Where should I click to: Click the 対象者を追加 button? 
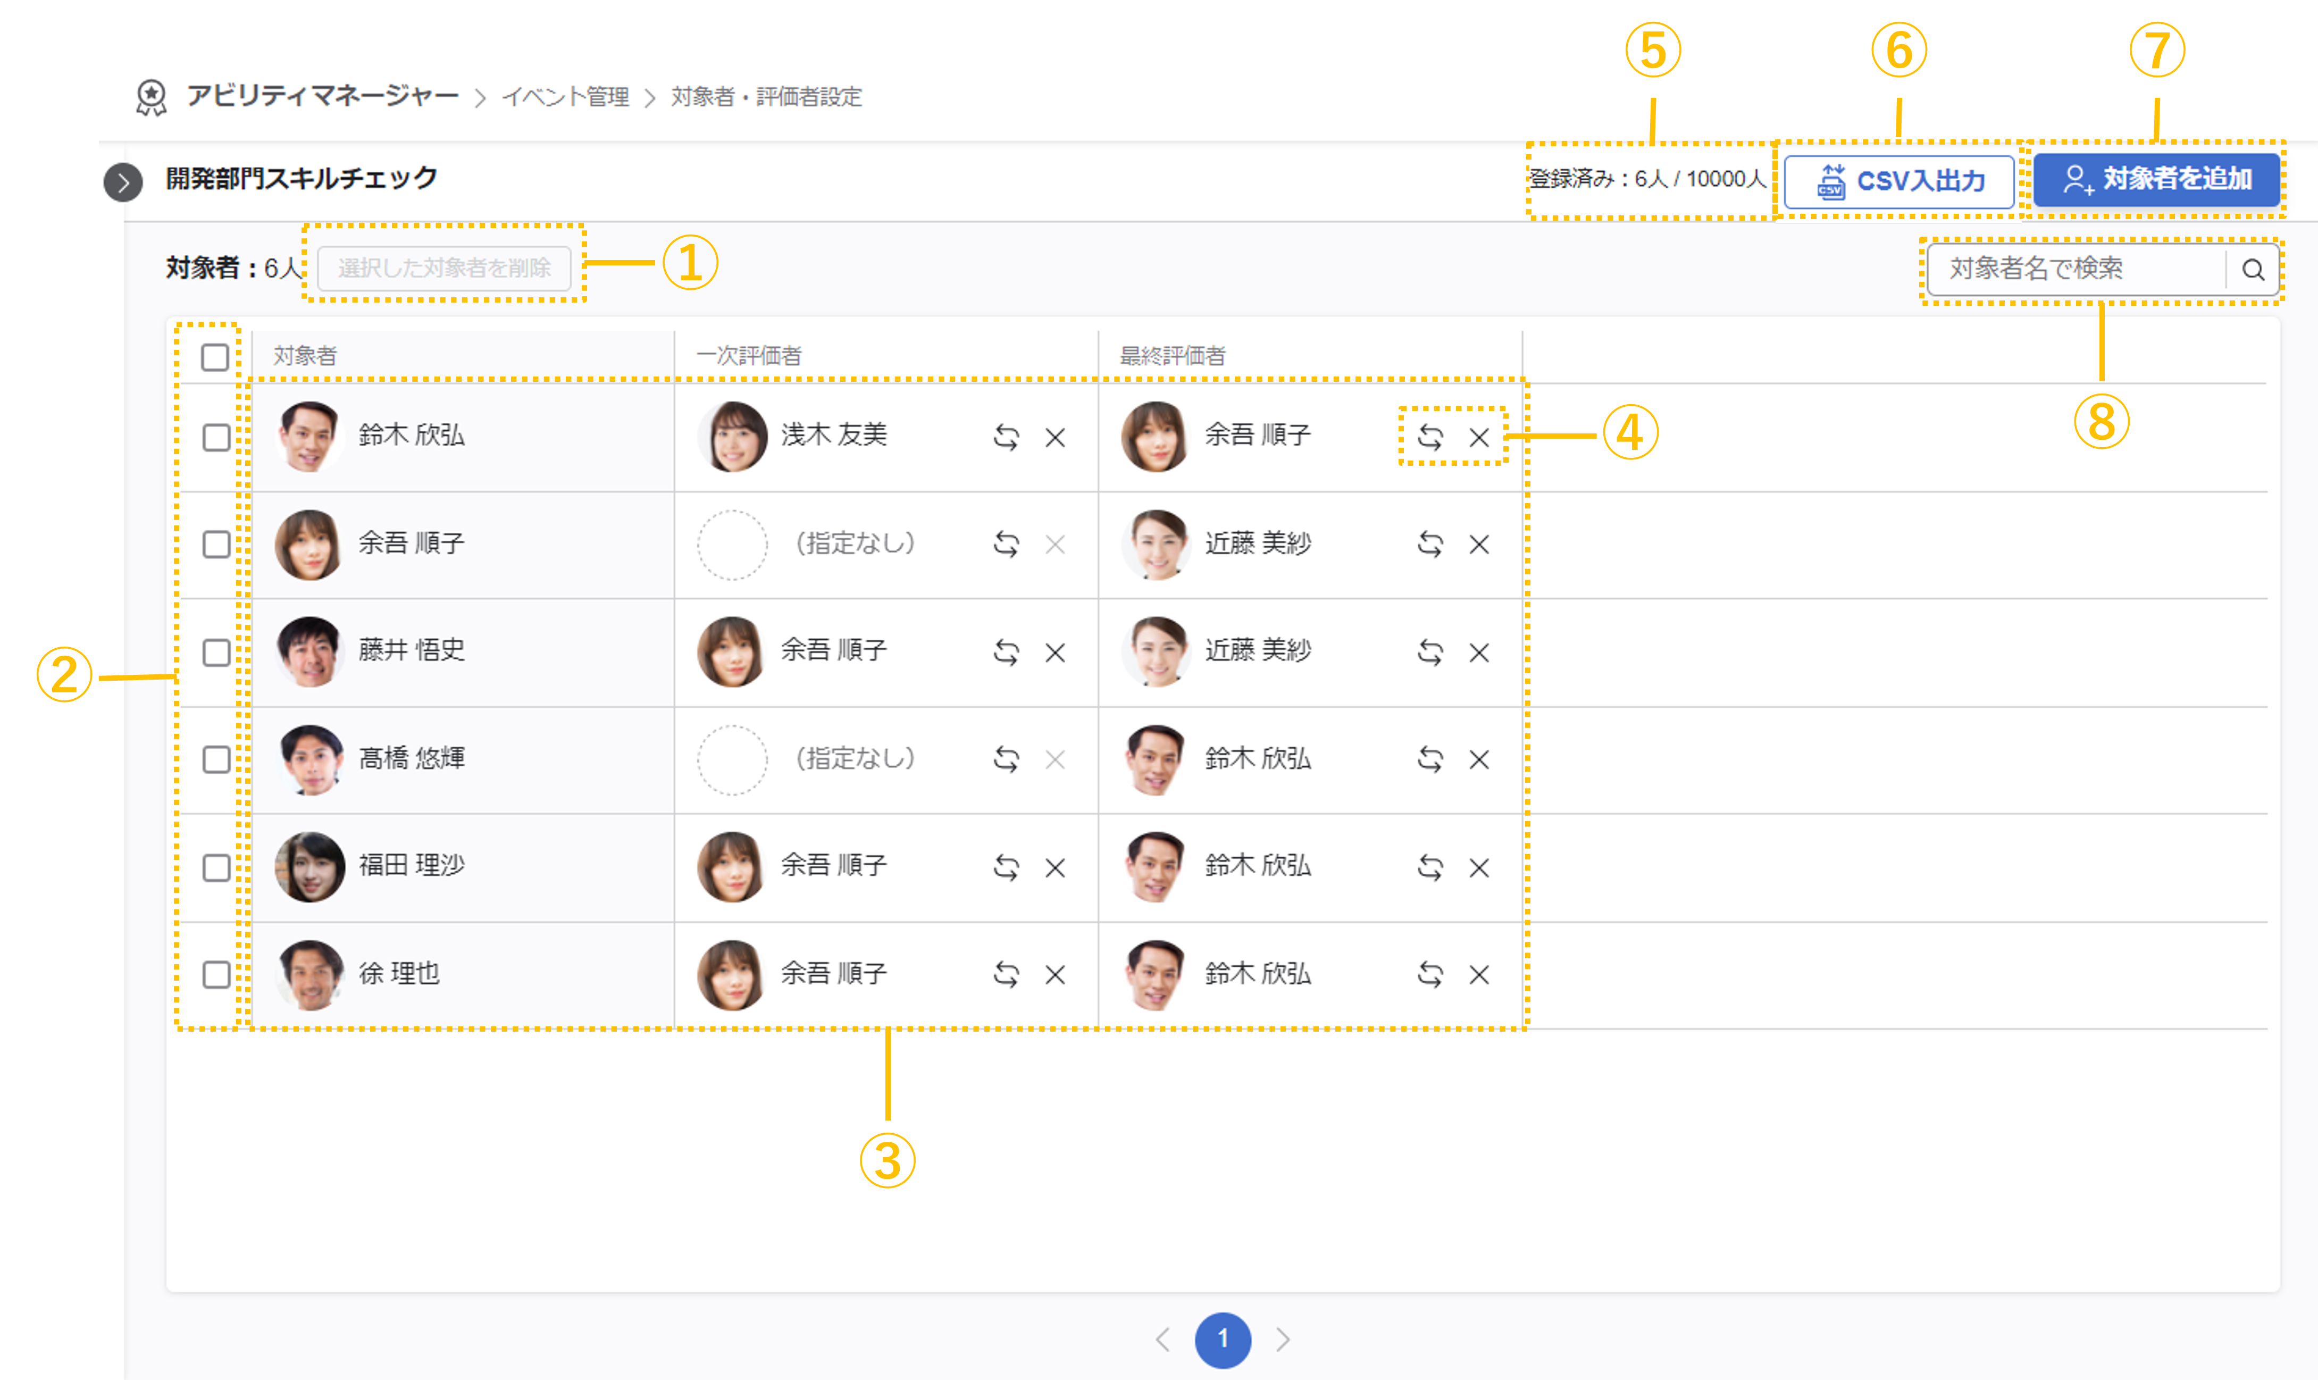2157,179
